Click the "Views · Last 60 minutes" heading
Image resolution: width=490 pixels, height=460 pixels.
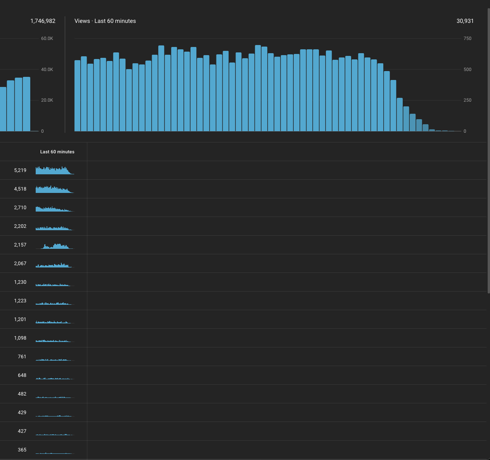tap(105, 21)
